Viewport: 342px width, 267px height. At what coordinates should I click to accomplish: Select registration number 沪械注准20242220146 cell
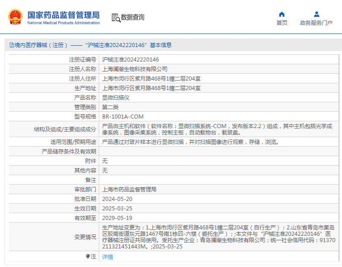pos(130,59)
